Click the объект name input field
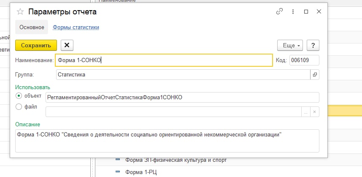This screenshot has width=362, height=177. point(182,97)
